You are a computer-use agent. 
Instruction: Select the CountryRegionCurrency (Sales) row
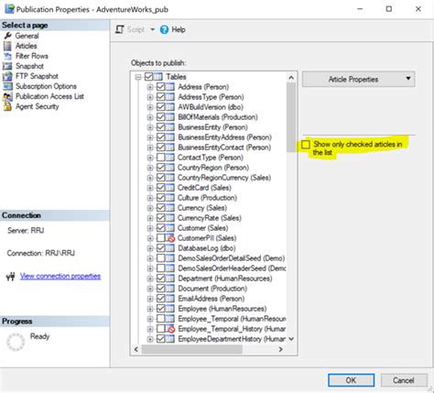pos(224,178)
